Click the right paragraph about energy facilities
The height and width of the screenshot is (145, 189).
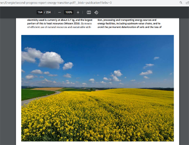[130, 24]
